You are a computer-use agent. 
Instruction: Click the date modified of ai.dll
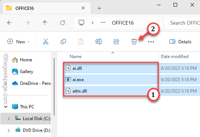coord(179,68)
